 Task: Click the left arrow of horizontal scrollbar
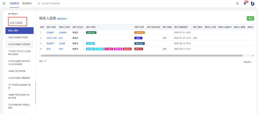[40, 55]
